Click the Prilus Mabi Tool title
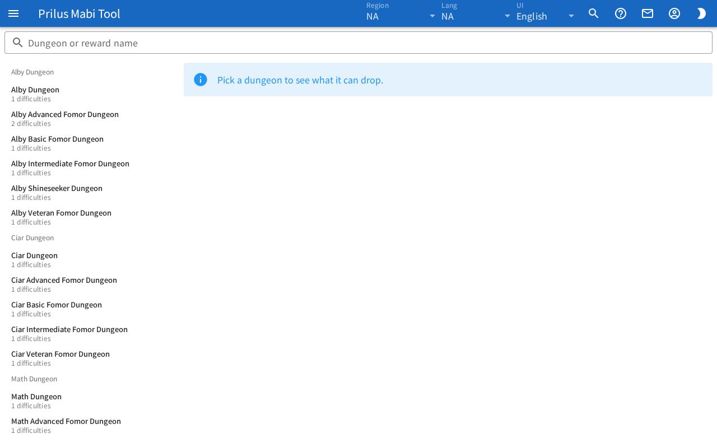 [79, 13]
